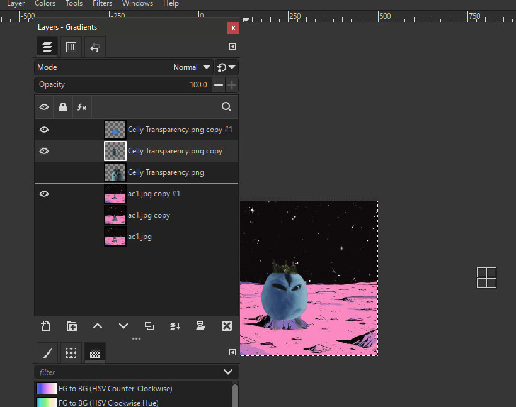Hide the Celly Transparency.png copy layer

[44, 151]
